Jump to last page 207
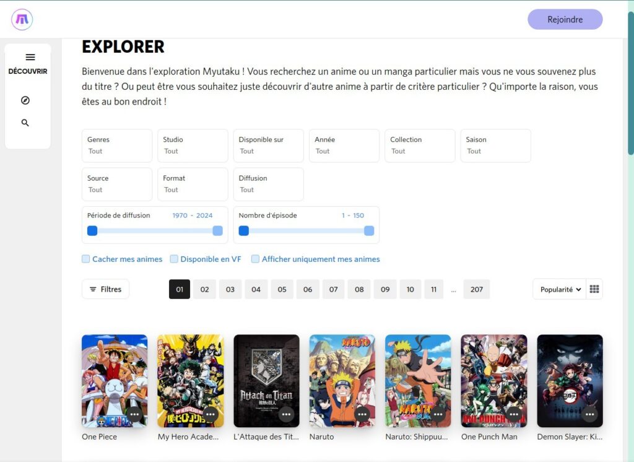Image resolution: width=634 pixels, height=462 pixels. (x=477, y=289)
